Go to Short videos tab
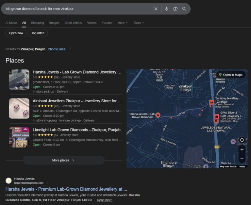Viewport: 251px width, 205px height. click(x=73, y=23)
